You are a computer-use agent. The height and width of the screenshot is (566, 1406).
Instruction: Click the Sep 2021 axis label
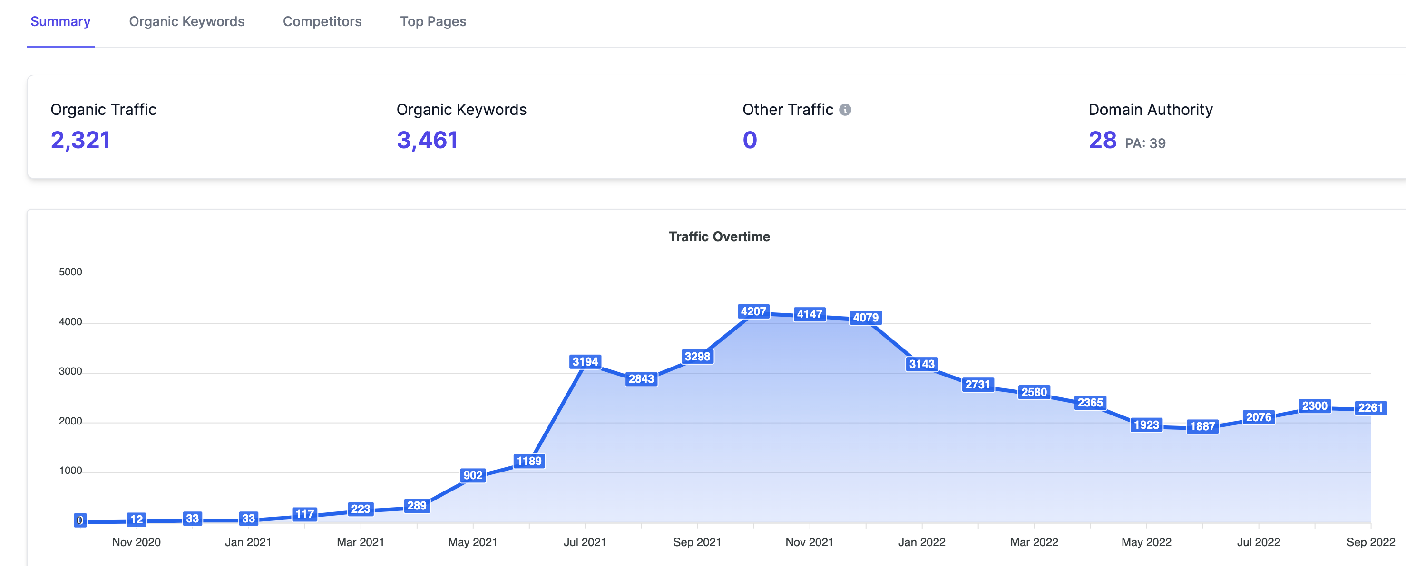point(698,543)
